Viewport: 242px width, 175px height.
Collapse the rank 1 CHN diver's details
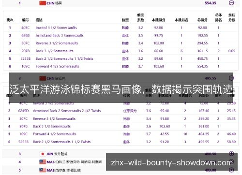[x=231, y=3]
